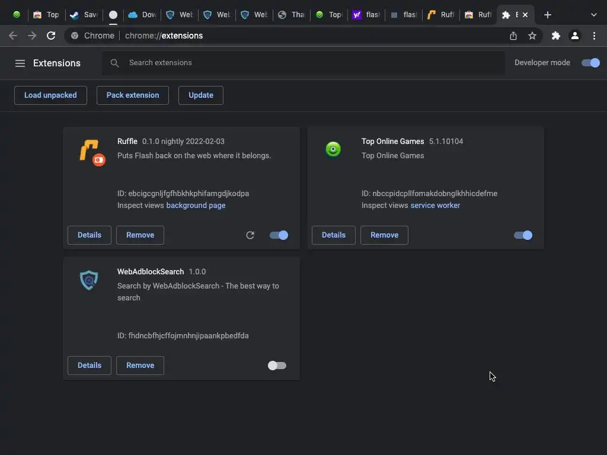The width and height of the screenshot is (607, 455).
Task: Close the active Extensions tab
Action: [525, 15]
